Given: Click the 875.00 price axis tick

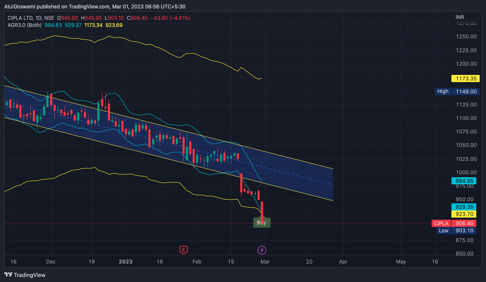Looking at the screenshot, I should pos(465,240).
